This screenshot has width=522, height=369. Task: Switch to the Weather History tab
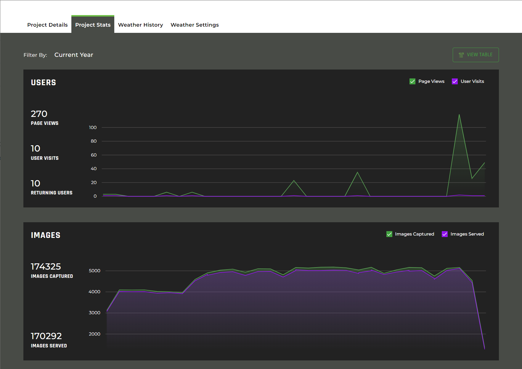click(140, 25)
